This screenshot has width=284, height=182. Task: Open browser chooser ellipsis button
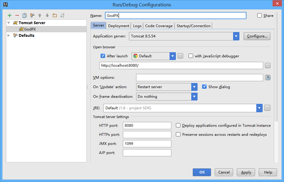180,56
